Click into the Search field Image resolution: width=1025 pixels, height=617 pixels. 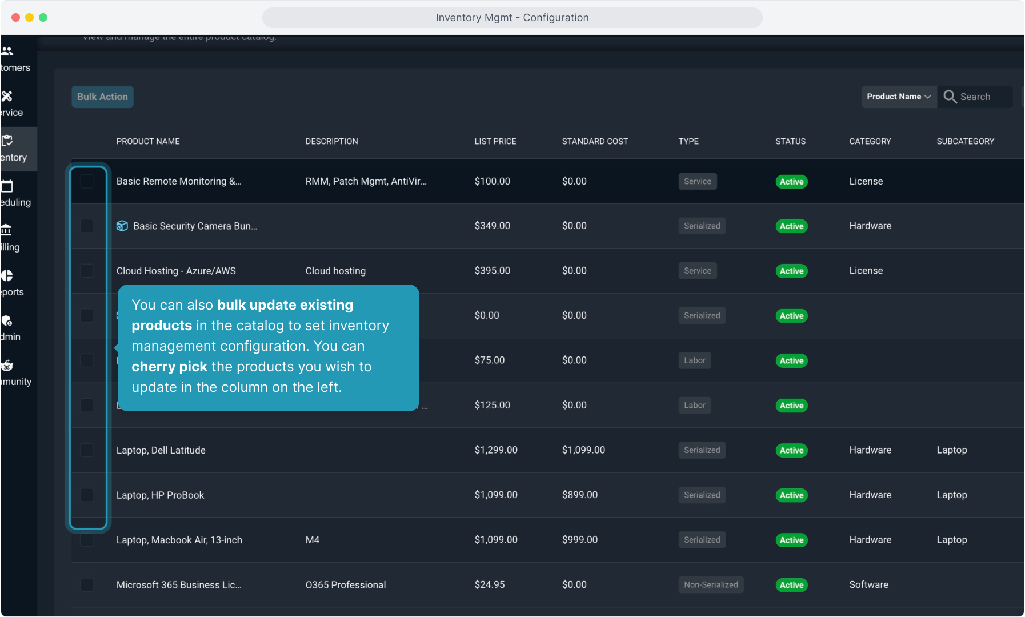(983, 97)
